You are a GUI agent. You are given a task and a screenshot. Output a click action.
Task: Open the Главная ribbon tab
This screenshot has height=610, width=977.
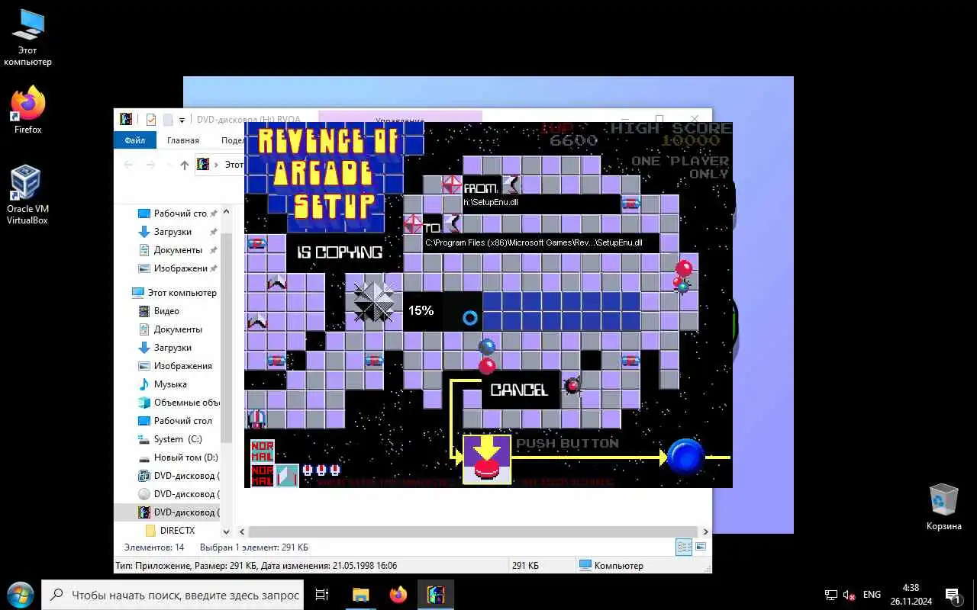point(183,140)
